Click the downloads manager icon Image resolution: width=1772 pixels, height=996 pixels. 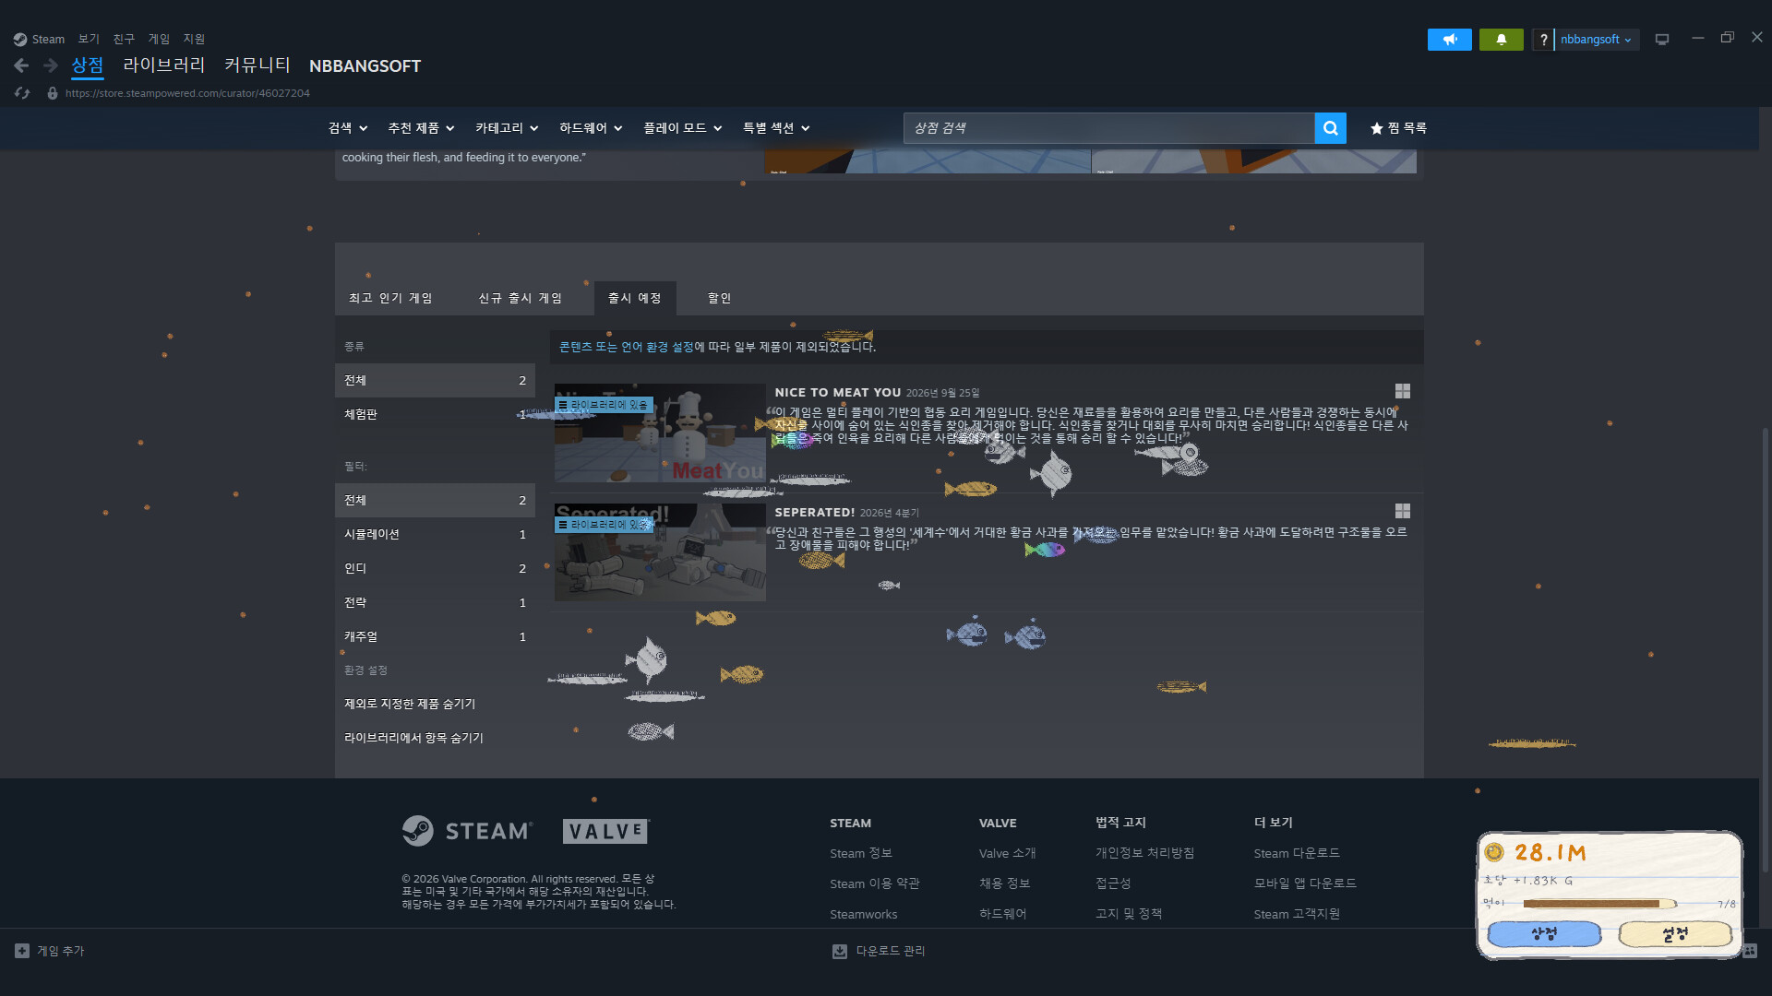pyautogui.click(x=840, y=951)
